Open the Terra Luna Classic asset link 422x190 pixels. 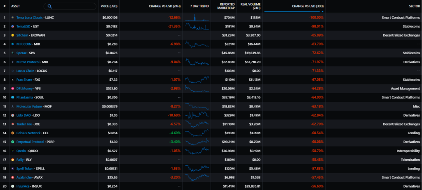point(29,17)
